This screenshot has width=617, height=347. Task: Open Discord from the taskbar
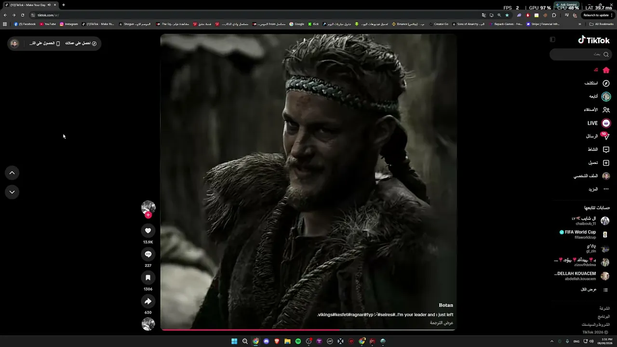tap(266, 341)
